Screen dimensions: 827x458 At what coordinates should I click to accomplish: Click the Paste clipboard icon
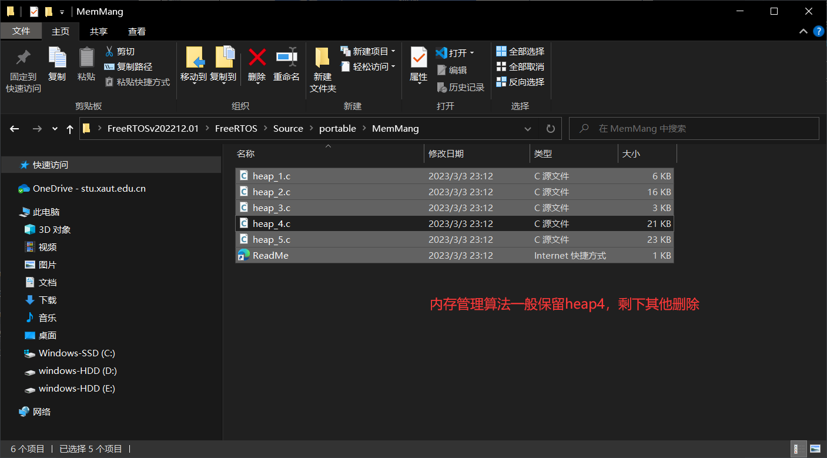86,58
